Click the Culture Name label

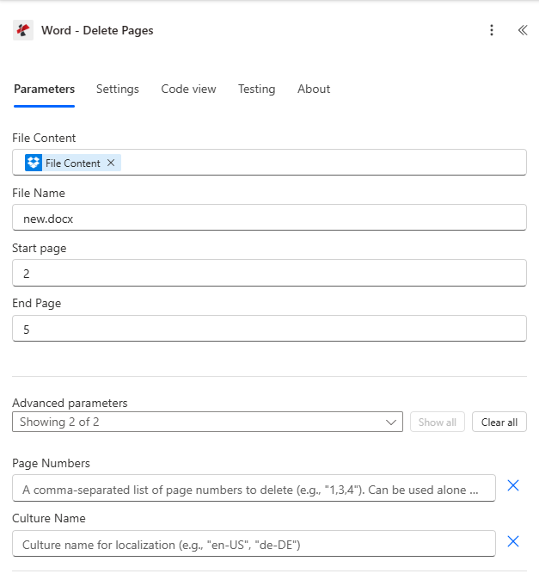click(x=49, y=518)
